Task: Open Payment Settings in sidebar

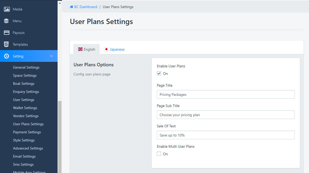Action: [27, 132]
